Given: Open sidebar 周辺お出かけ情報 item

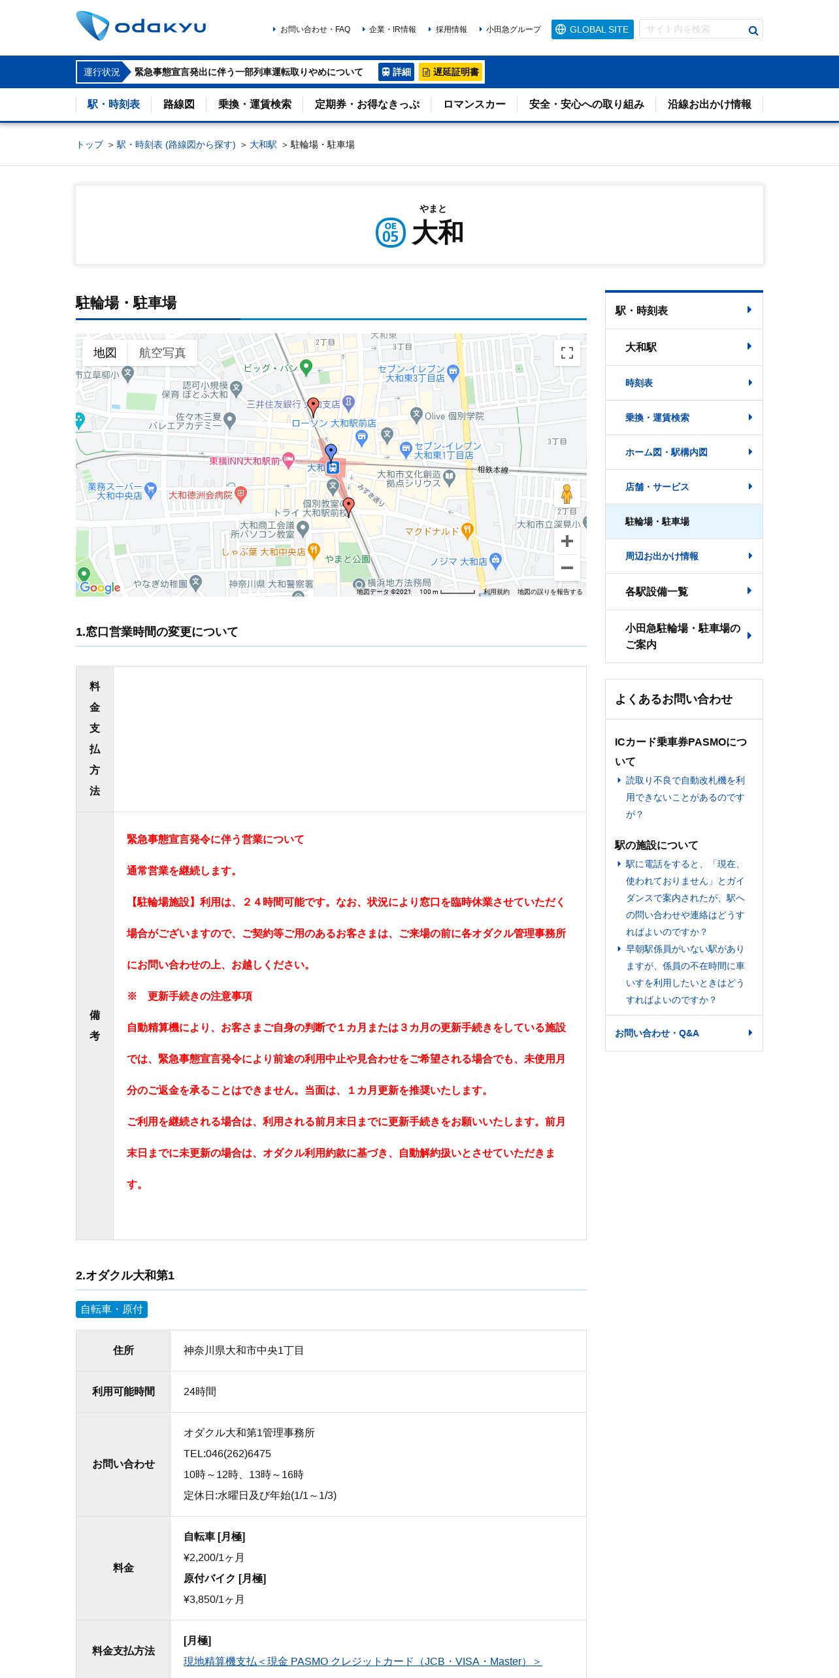Looking at the screenshot, I should pos(684,556).
